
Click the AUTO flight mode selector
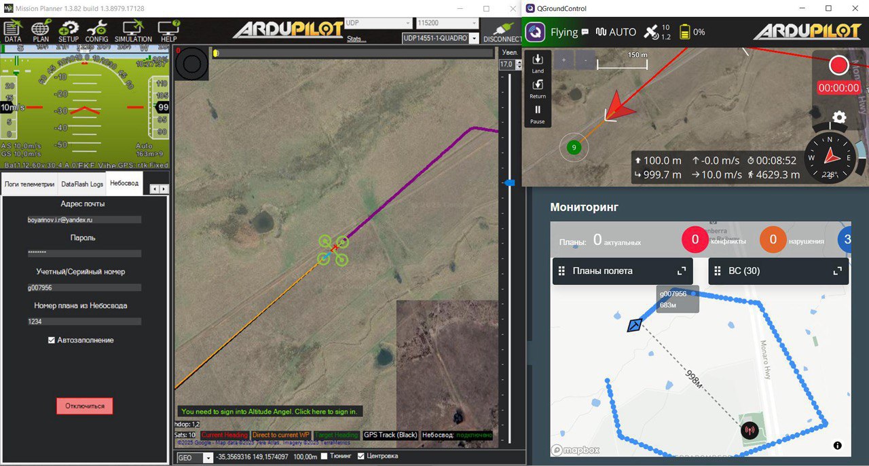coord(616,32)
